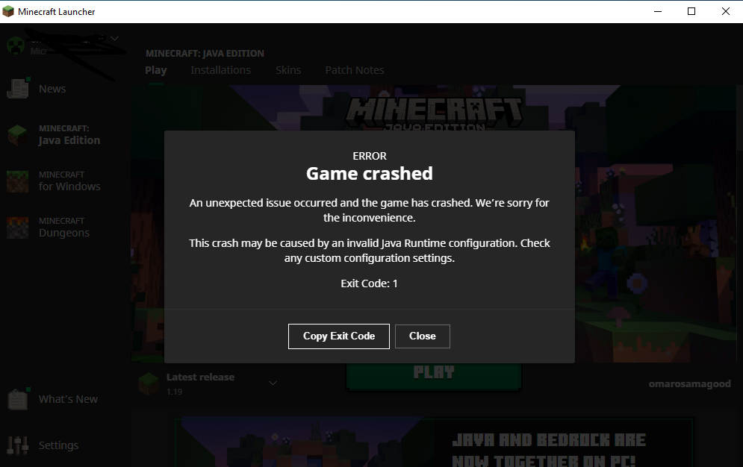Click the News sidebar label
This screenshot has height=467, width=743.
52,89
